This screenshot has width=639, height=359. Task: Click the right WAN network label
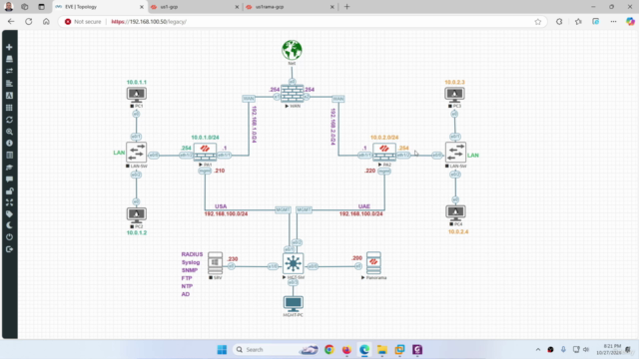pos(337,99)
